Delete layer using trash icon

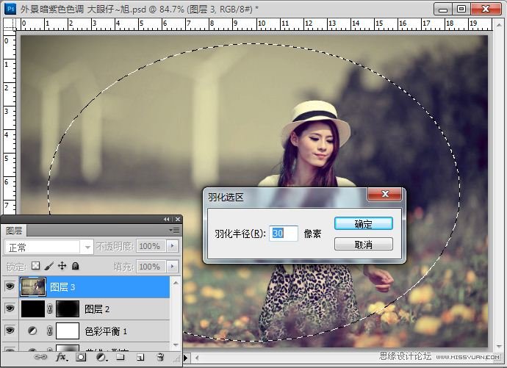160,357
